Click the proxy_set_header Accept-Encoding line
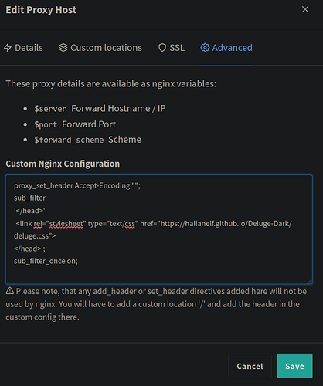The height and width of the screenshot is (386, 323). pyautogui.click(x=77, y=185)
